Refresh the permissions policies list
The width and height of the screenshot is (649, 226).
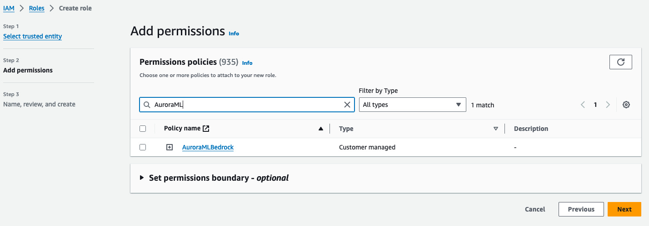(620, 62)
